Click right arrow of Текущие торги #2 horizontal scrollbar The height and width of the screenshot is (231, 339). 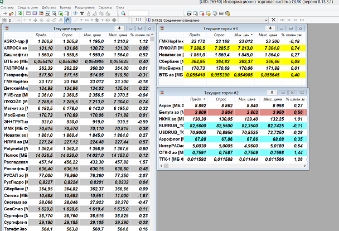pyautogui.click(x=305, y=166)
